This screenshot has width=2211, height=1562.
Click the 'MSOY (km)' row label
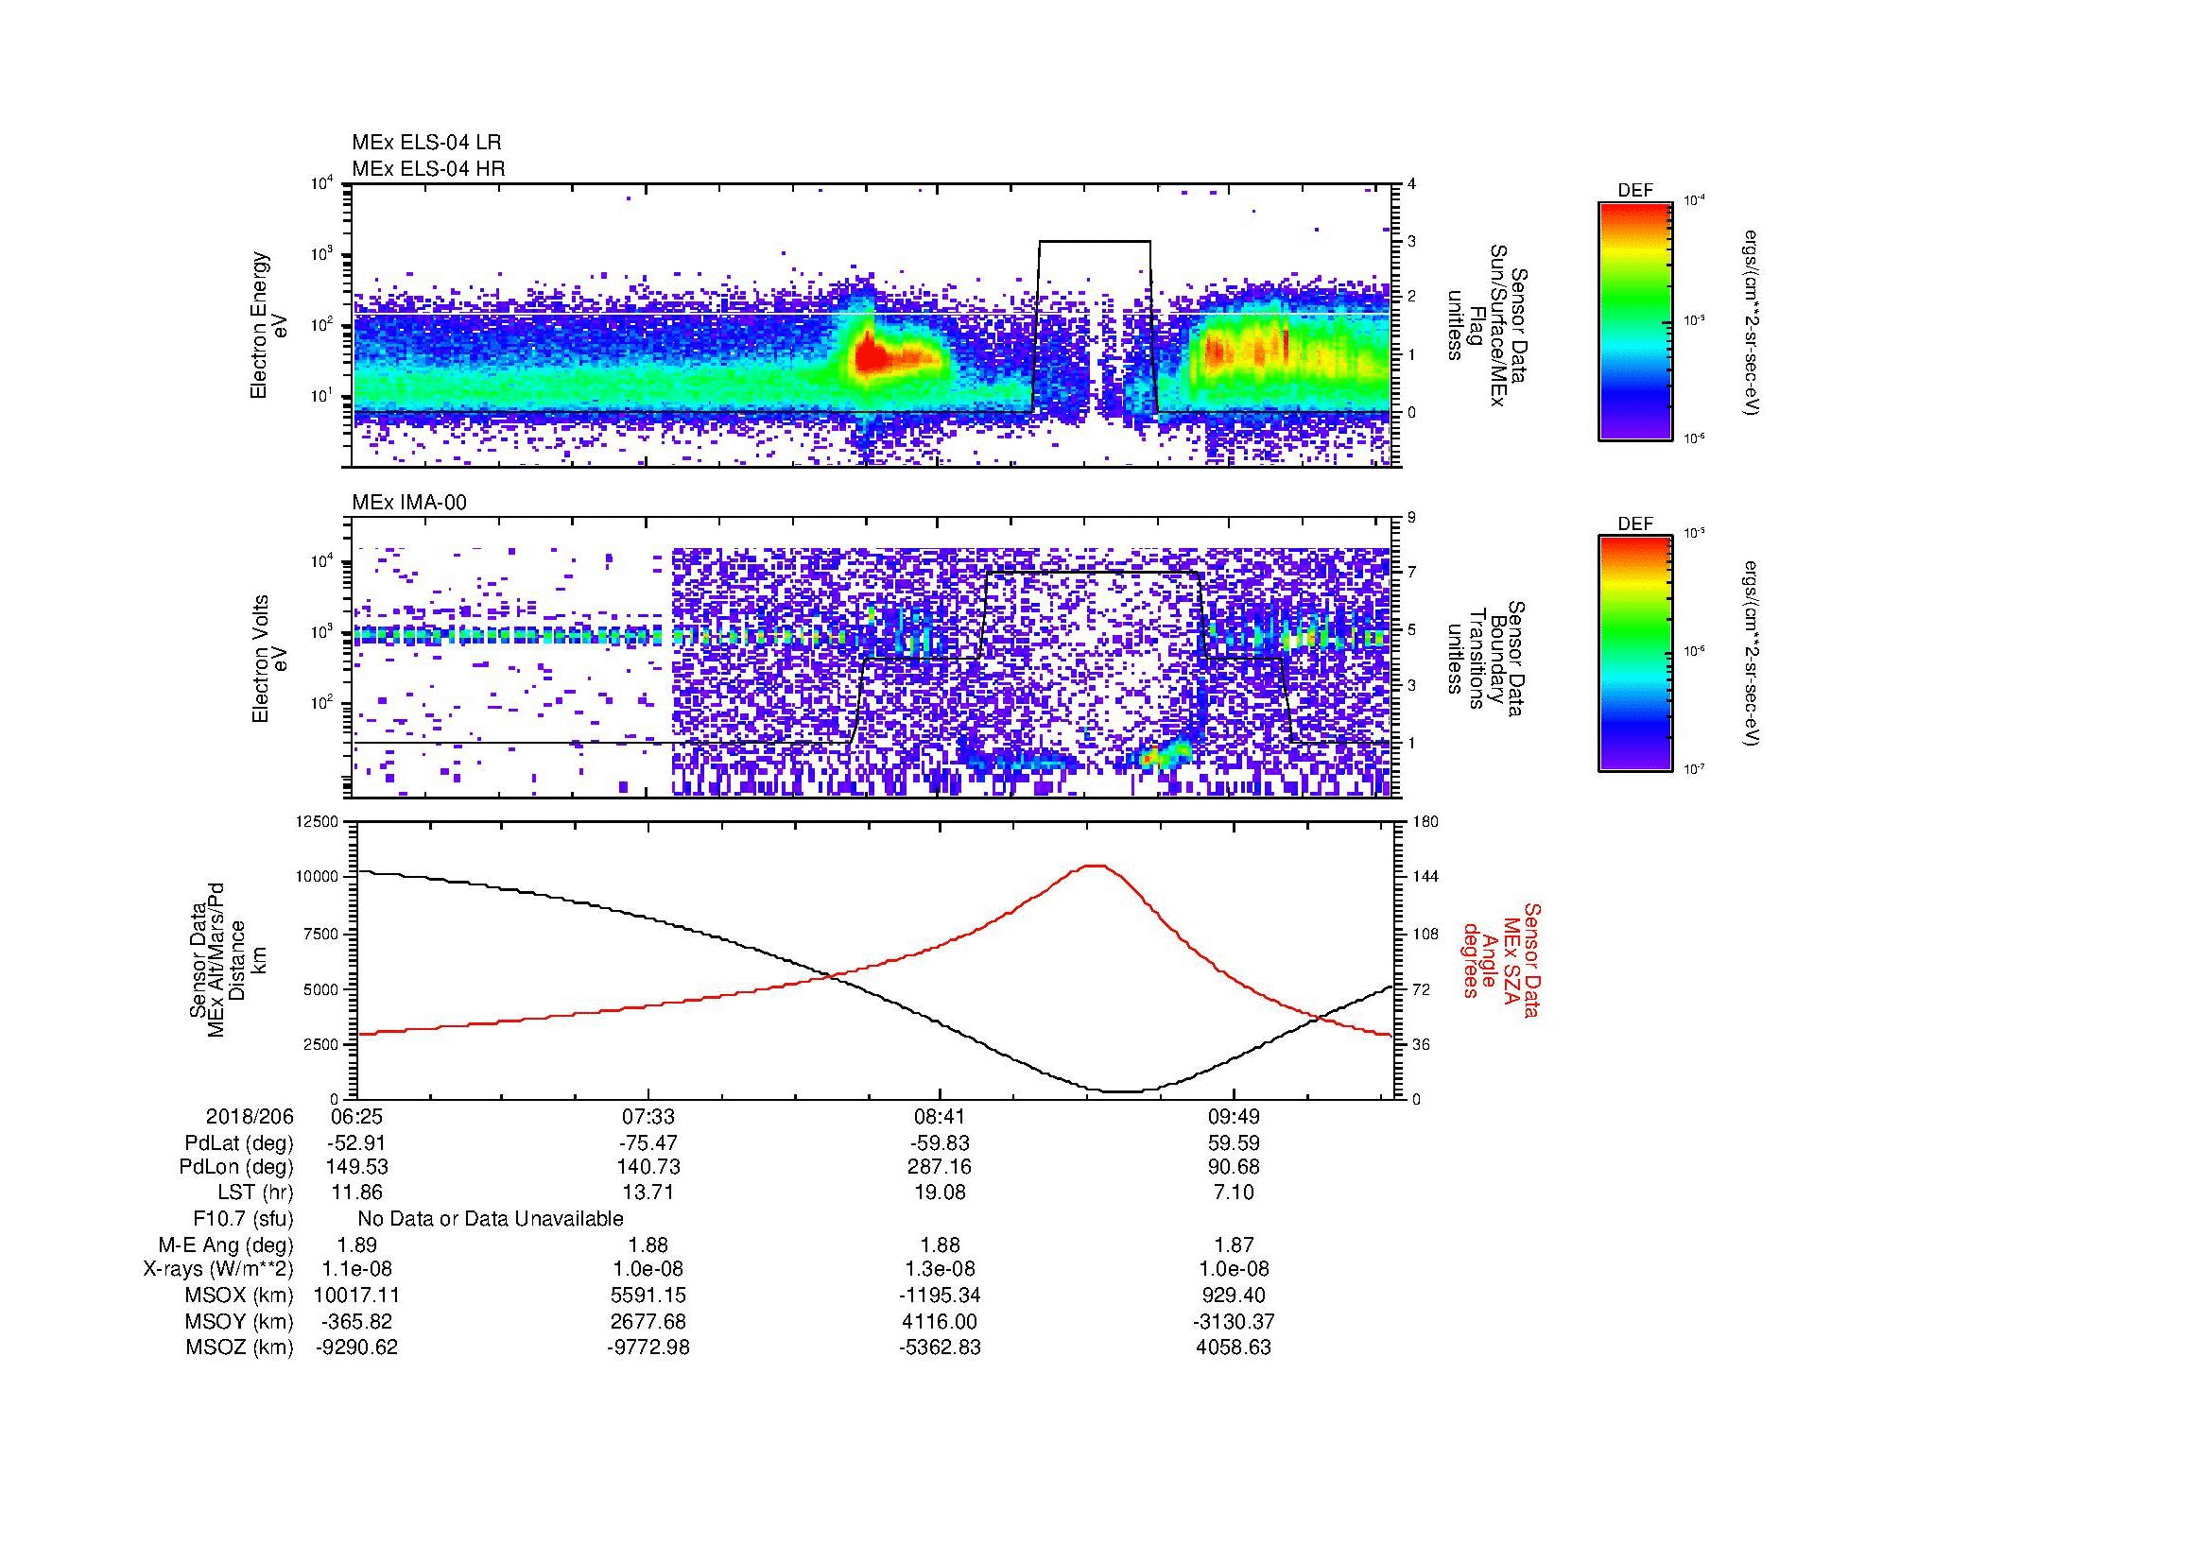click(x=240, y=1321)
